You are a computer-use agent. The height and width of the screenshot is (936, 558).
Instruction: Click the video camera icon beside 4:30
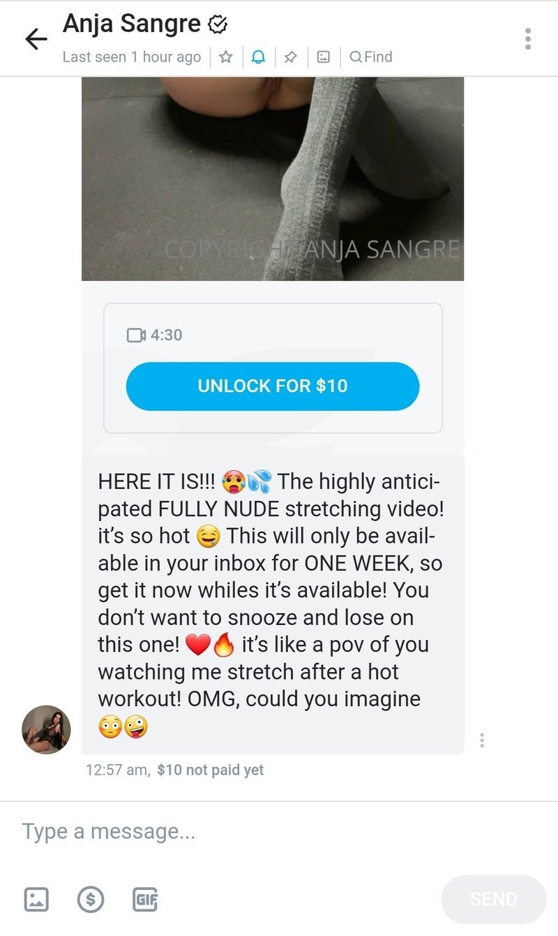[x=136, y=335]
